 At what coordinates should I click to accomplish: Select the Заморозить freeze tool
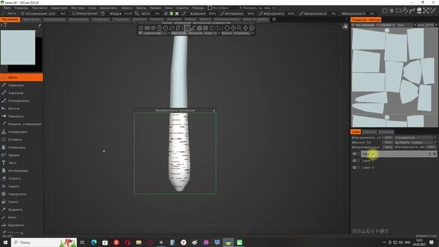pyautogui.click(x=21, y=194)
